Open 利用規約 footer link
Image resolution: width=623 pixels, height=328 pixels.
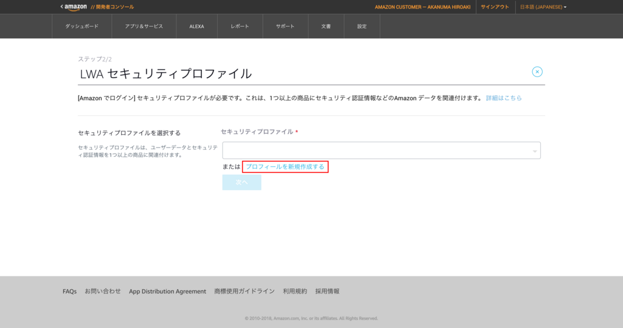(x=295, y=291)
